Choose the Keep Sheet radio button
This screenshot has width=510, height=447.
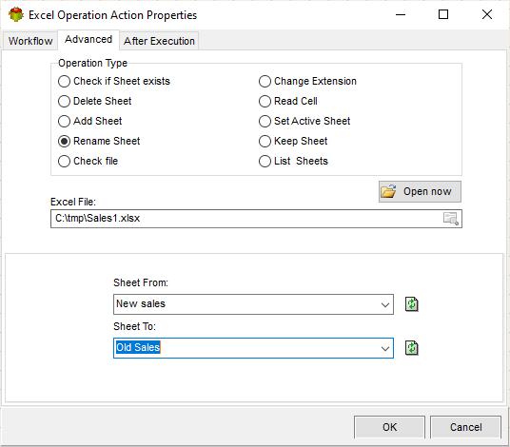click(x=265, y=141)
